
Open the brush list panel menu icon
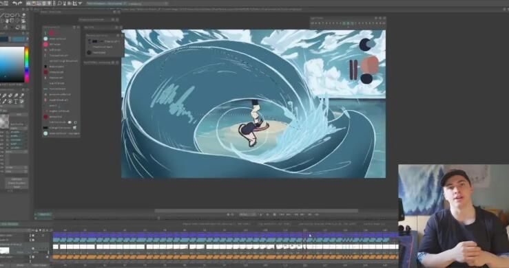[x=79, y=27]
